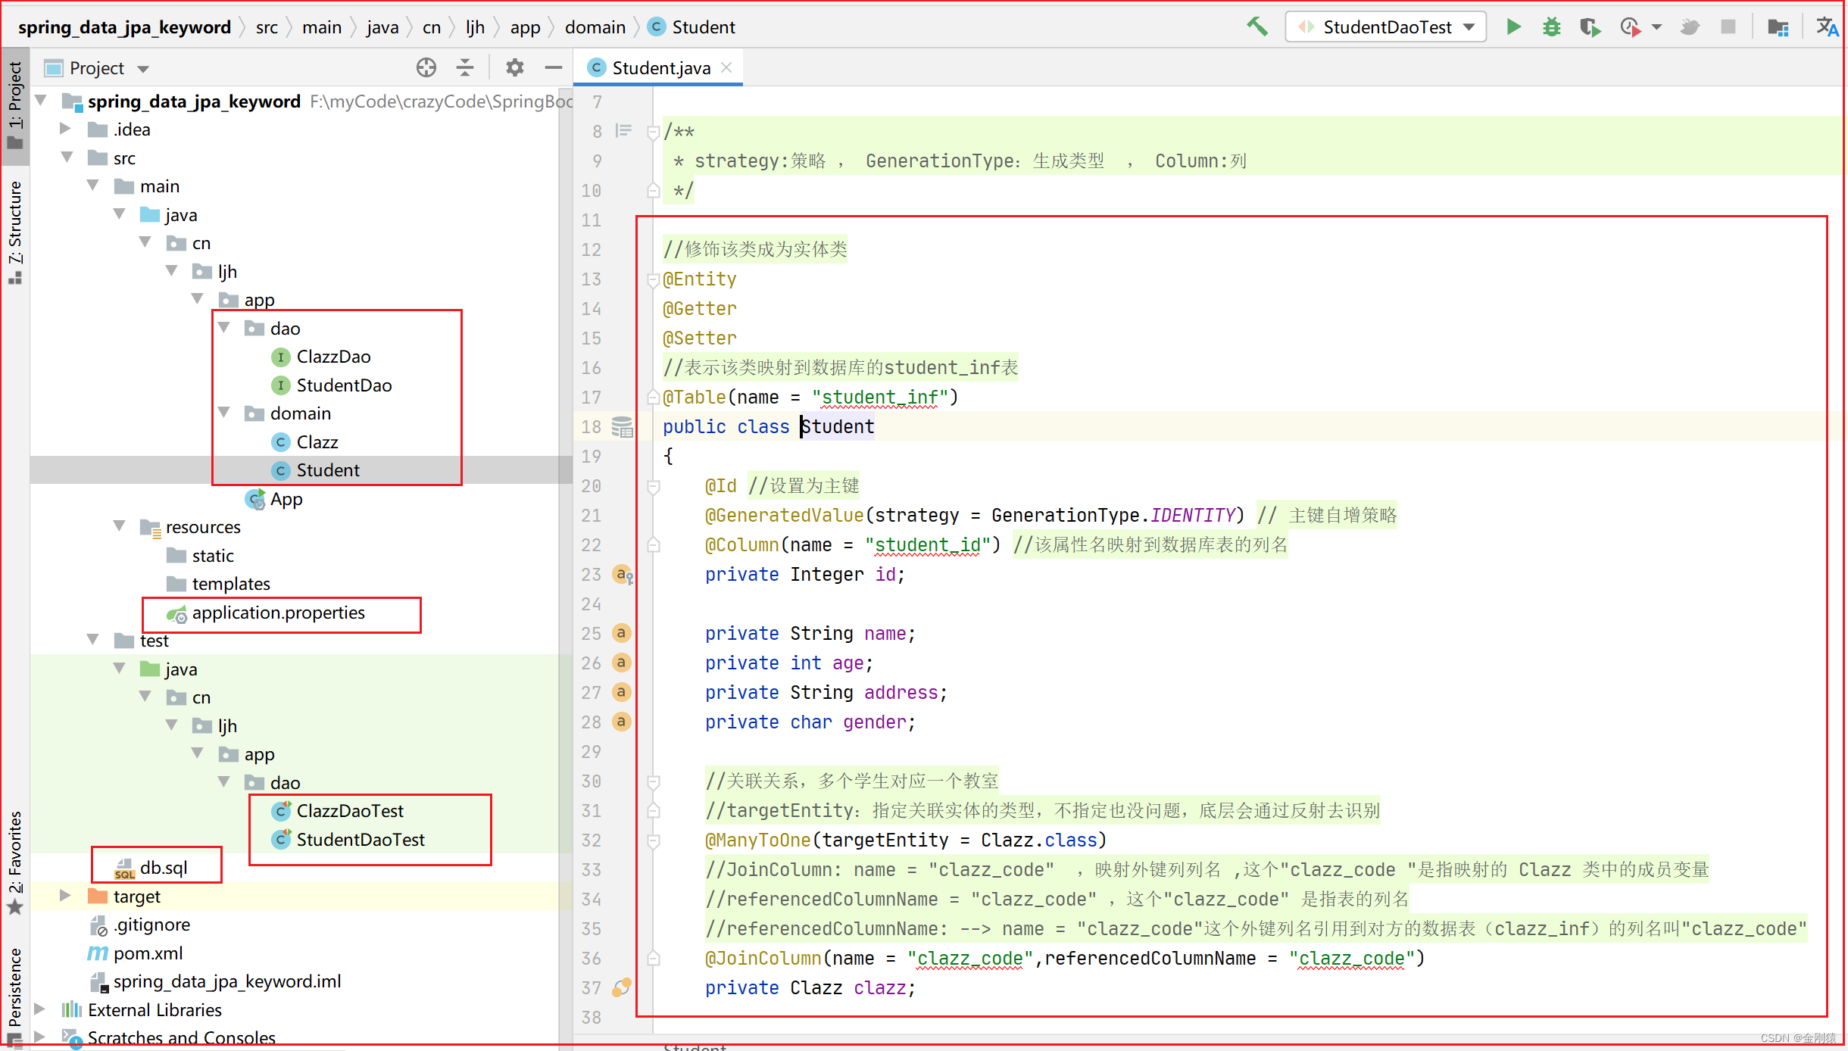
Task: Click the Build project hammer icon
Action: point(1256,27)
